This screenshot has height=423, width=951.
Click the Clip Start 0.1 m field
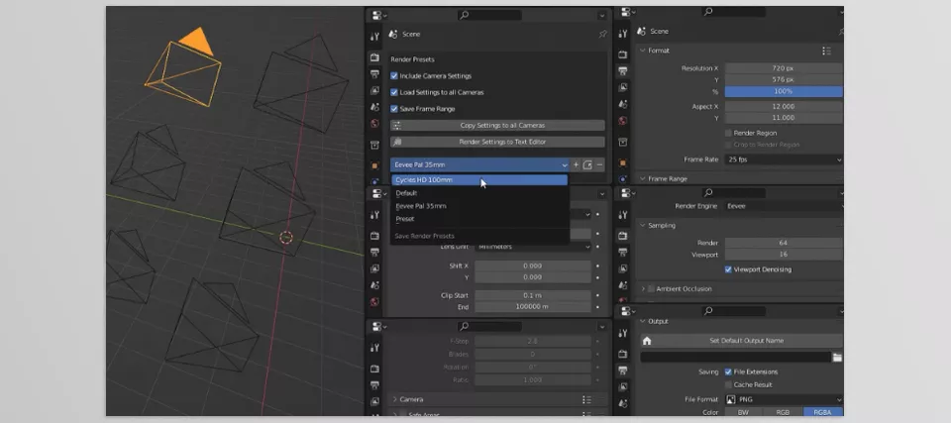[x=533, y=295]
